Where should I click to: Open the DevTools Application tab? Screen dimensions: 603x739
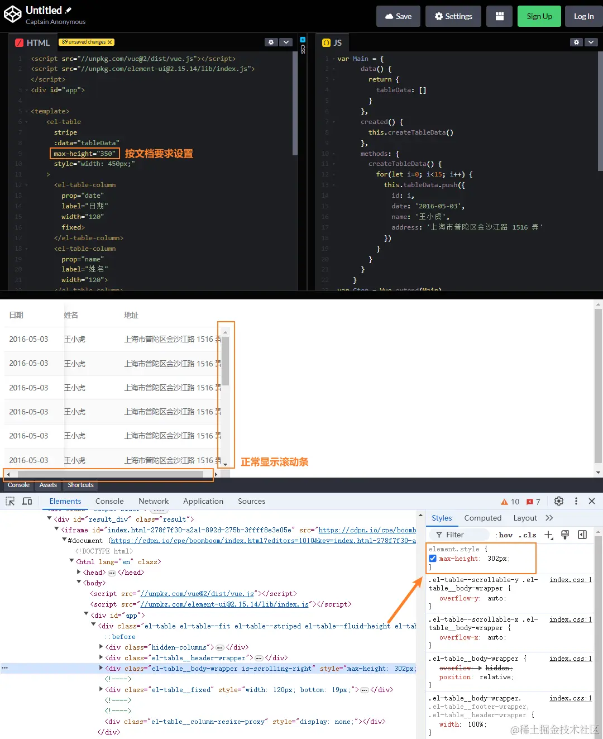(x=203, y=501)
